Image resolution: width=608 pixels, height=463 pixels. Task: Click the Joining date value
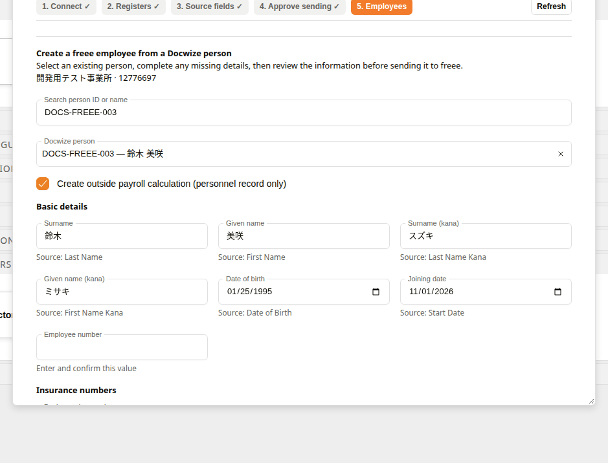[431, 292]
